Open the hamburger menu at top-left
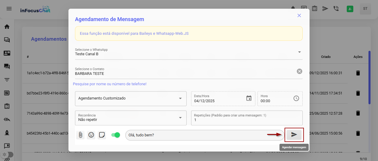Screen dimensions: 378x161 (9, 8)
